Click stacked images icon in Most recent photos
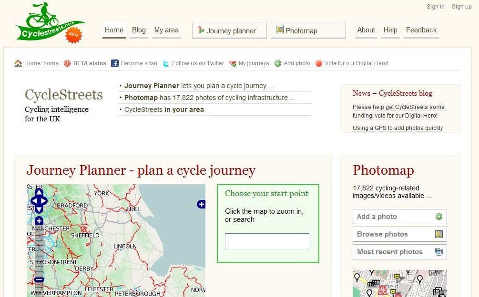Viewport: 479px width, 297px height. point(438,252)
